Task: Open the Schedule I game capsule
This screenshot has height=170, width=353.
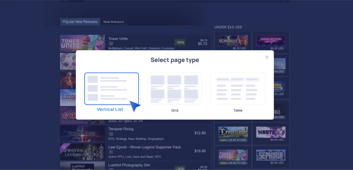Action: [x=233, y=41]
